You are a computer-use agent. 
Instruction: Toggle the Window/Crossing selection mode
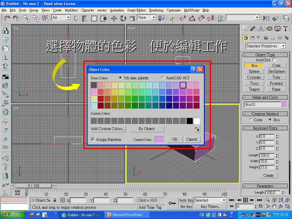click(103, 19)
